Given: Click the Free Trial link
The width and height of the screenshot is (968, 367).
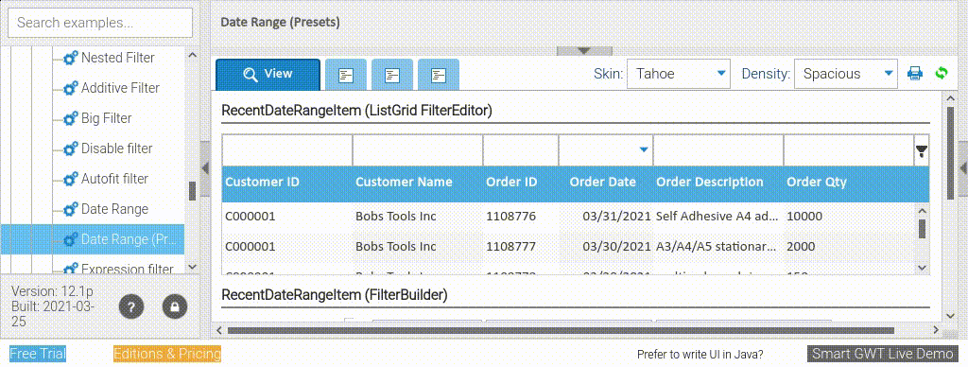Looking at the screenshot, I should coord(38,354).
